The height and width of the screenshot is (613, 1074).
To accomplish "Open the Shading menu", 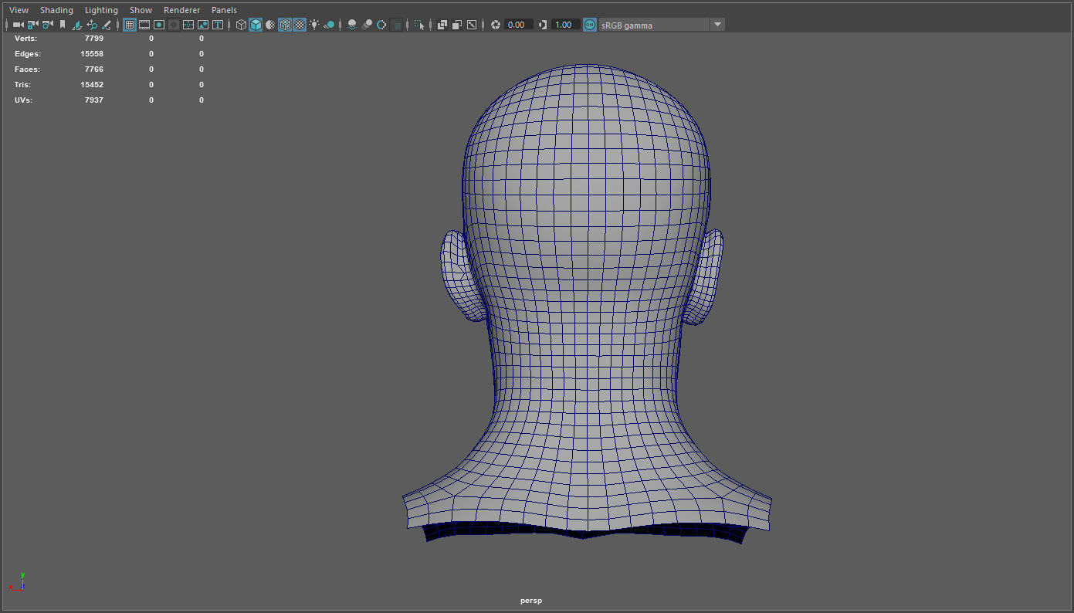I will point(56,10).
